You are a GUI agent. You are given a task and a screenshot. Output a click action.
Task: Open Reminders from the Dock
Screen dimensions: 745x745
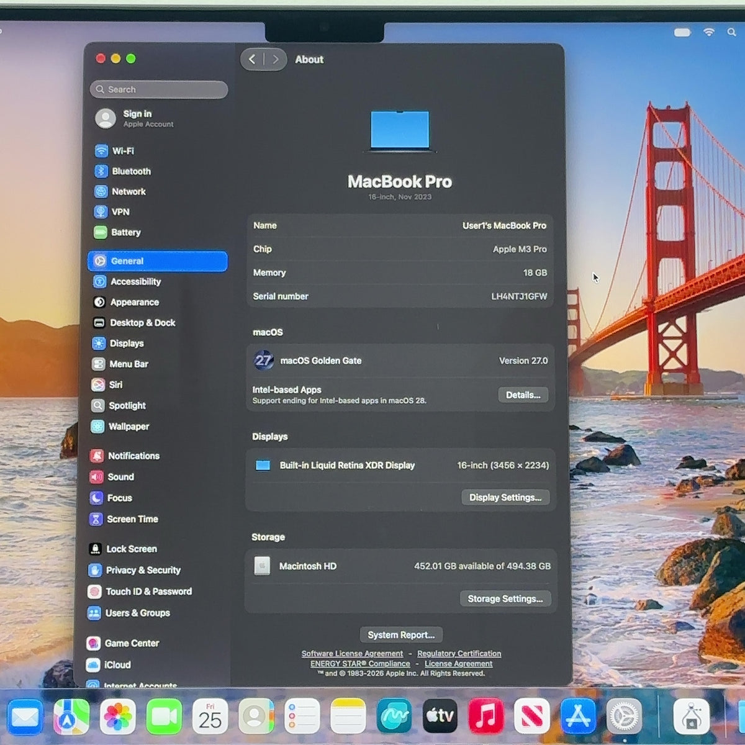[302, 717]
